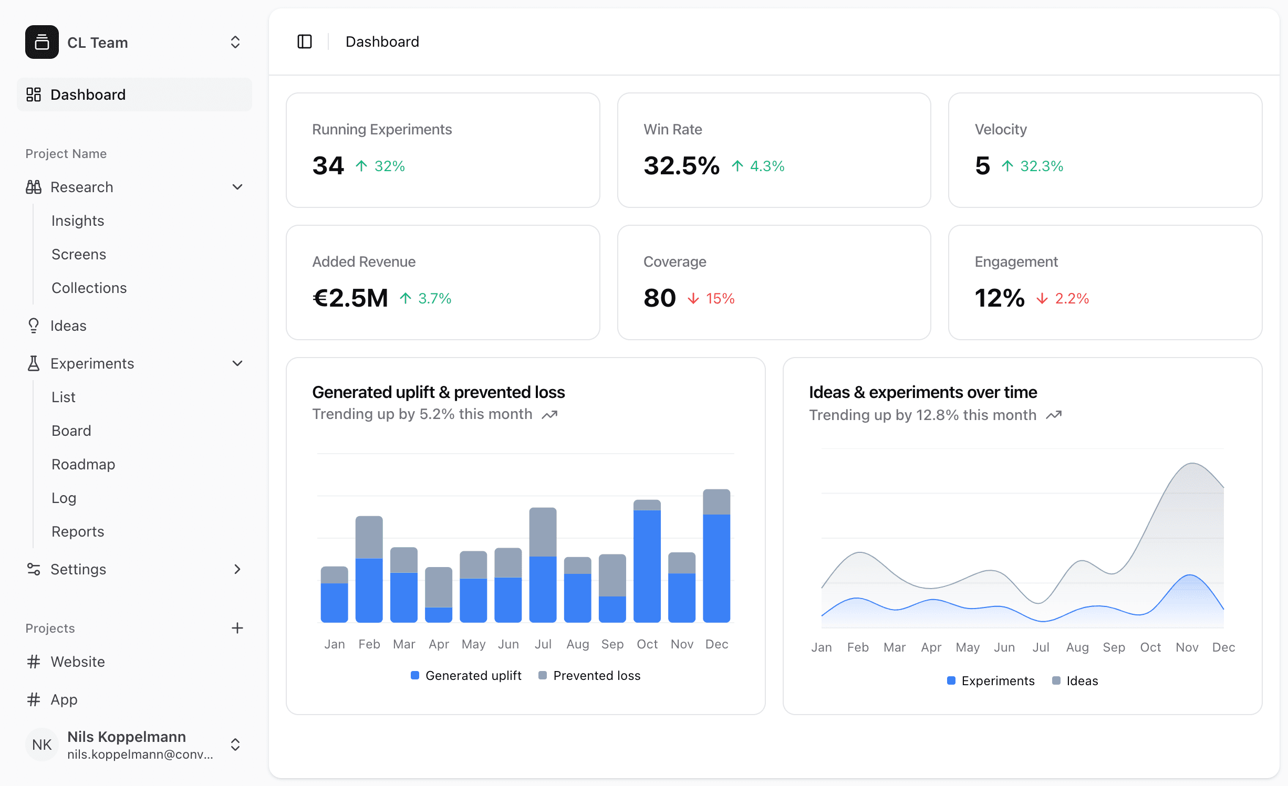
Task: Click the Prevented loss gray legend swatch
Action: coord(543,675)
